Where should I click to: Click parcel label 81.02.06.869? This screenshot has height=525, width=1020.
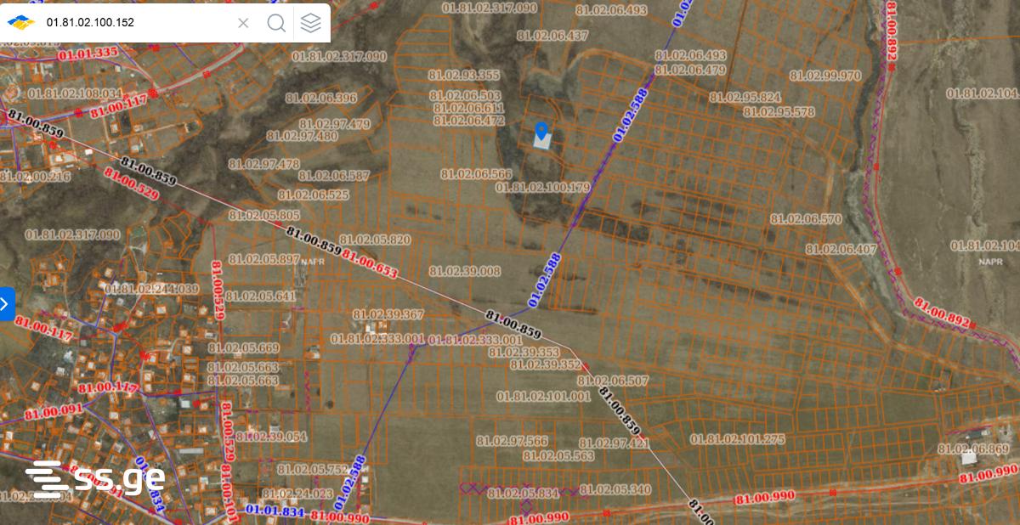click(973, 449)
